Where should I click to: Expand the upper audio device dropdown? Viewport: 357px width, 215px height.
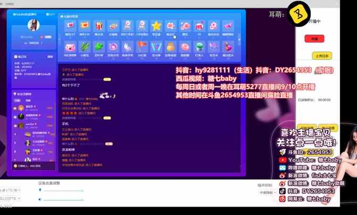(10, 190)
